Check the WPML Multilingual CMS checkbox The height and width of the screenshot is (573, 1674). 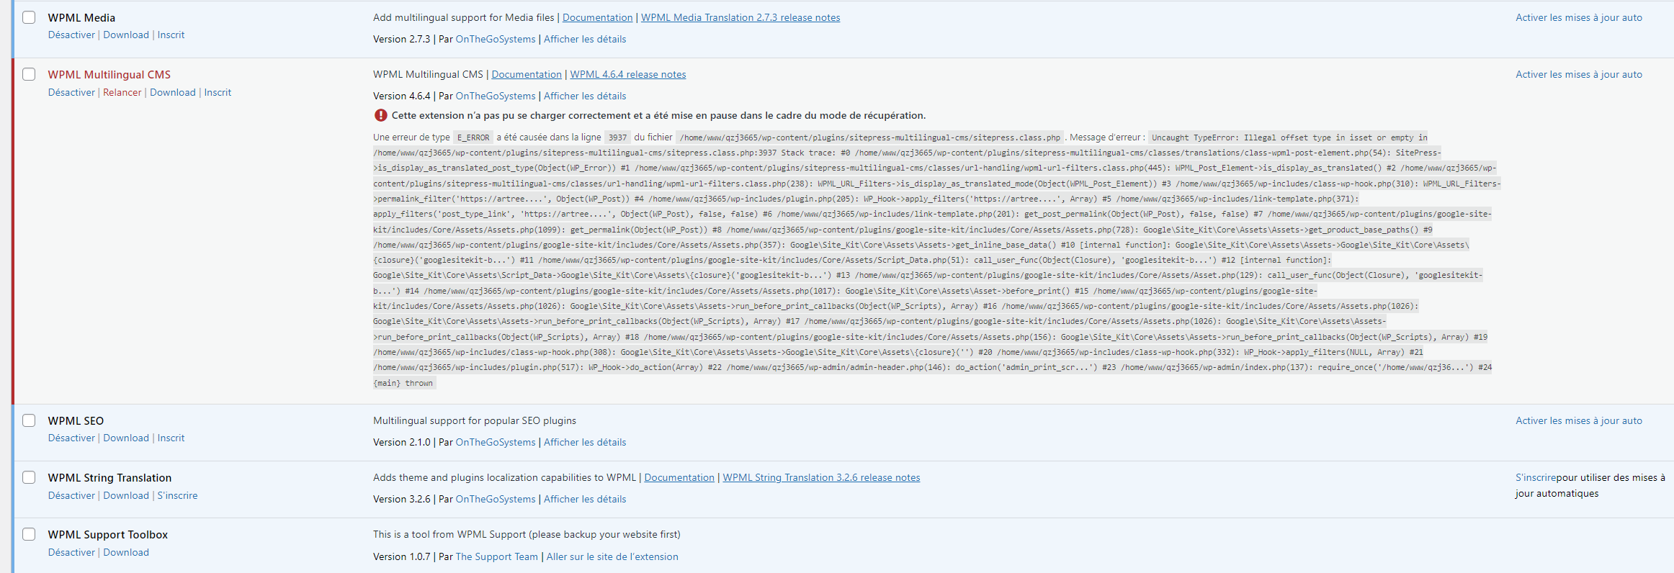[29, 74]
